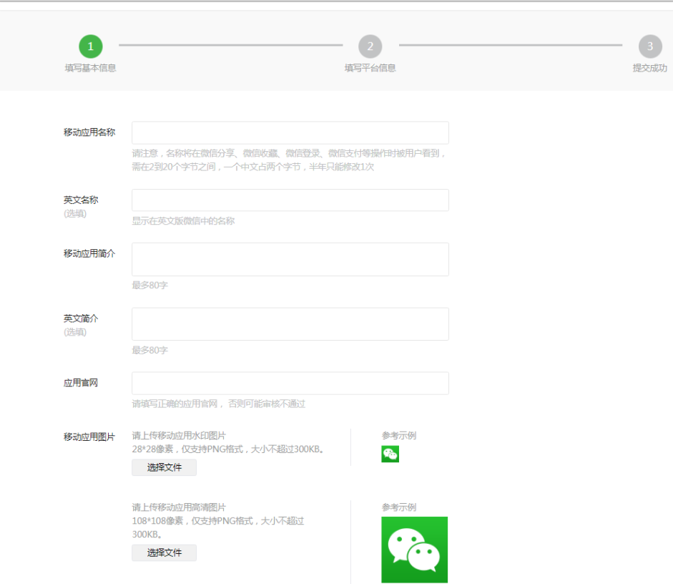Click the name hint starting 请注意
This screenshot has width=673, height=584.
tap(288, 160)
